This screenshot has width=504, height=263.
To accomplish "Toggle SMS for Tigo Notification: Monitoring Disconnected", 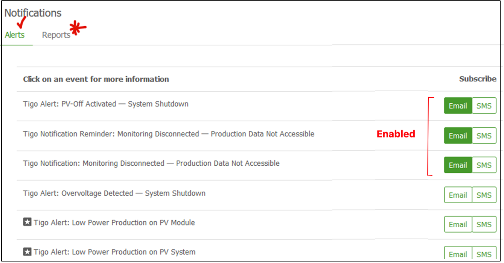I will [484, 165].
